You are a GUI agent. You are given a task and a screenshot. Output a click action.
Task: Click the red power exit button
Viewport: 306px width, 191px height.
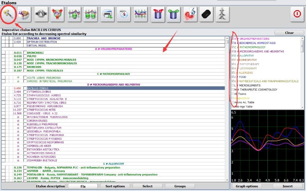coord(297,14)
